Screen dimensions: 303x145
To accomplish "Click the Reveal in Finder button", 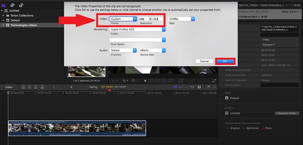I will pyautogui.click(x=287, y=113).
